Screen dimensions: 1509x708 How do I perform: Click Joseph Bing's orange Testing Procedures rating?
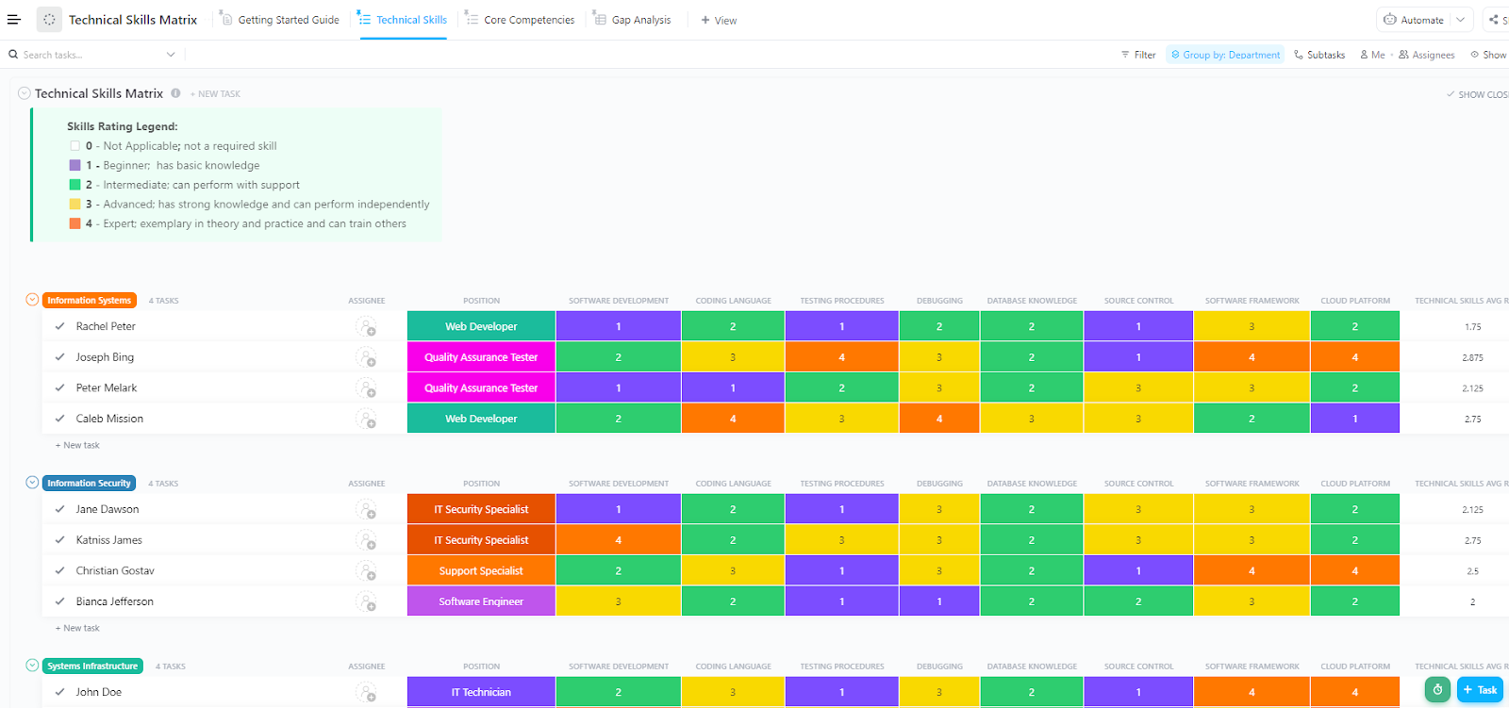pyautogui.click(x=842, y=357)
